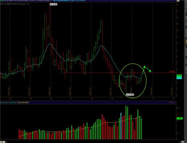Click the VolumeAvg(15) study label

4,102
